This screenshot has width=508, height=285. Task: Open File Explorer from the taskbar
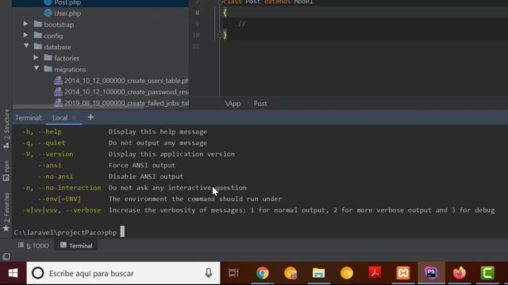319,273
